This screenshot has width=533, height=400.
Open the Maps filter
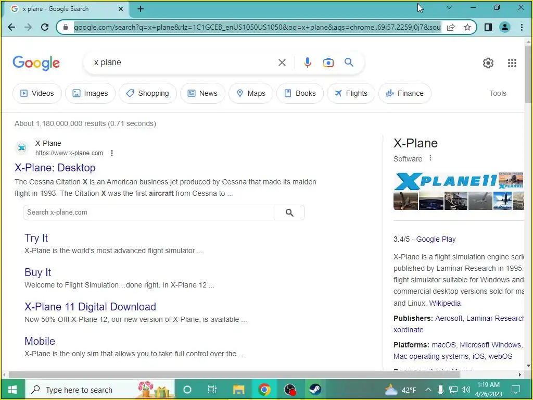tap(251, 93)
